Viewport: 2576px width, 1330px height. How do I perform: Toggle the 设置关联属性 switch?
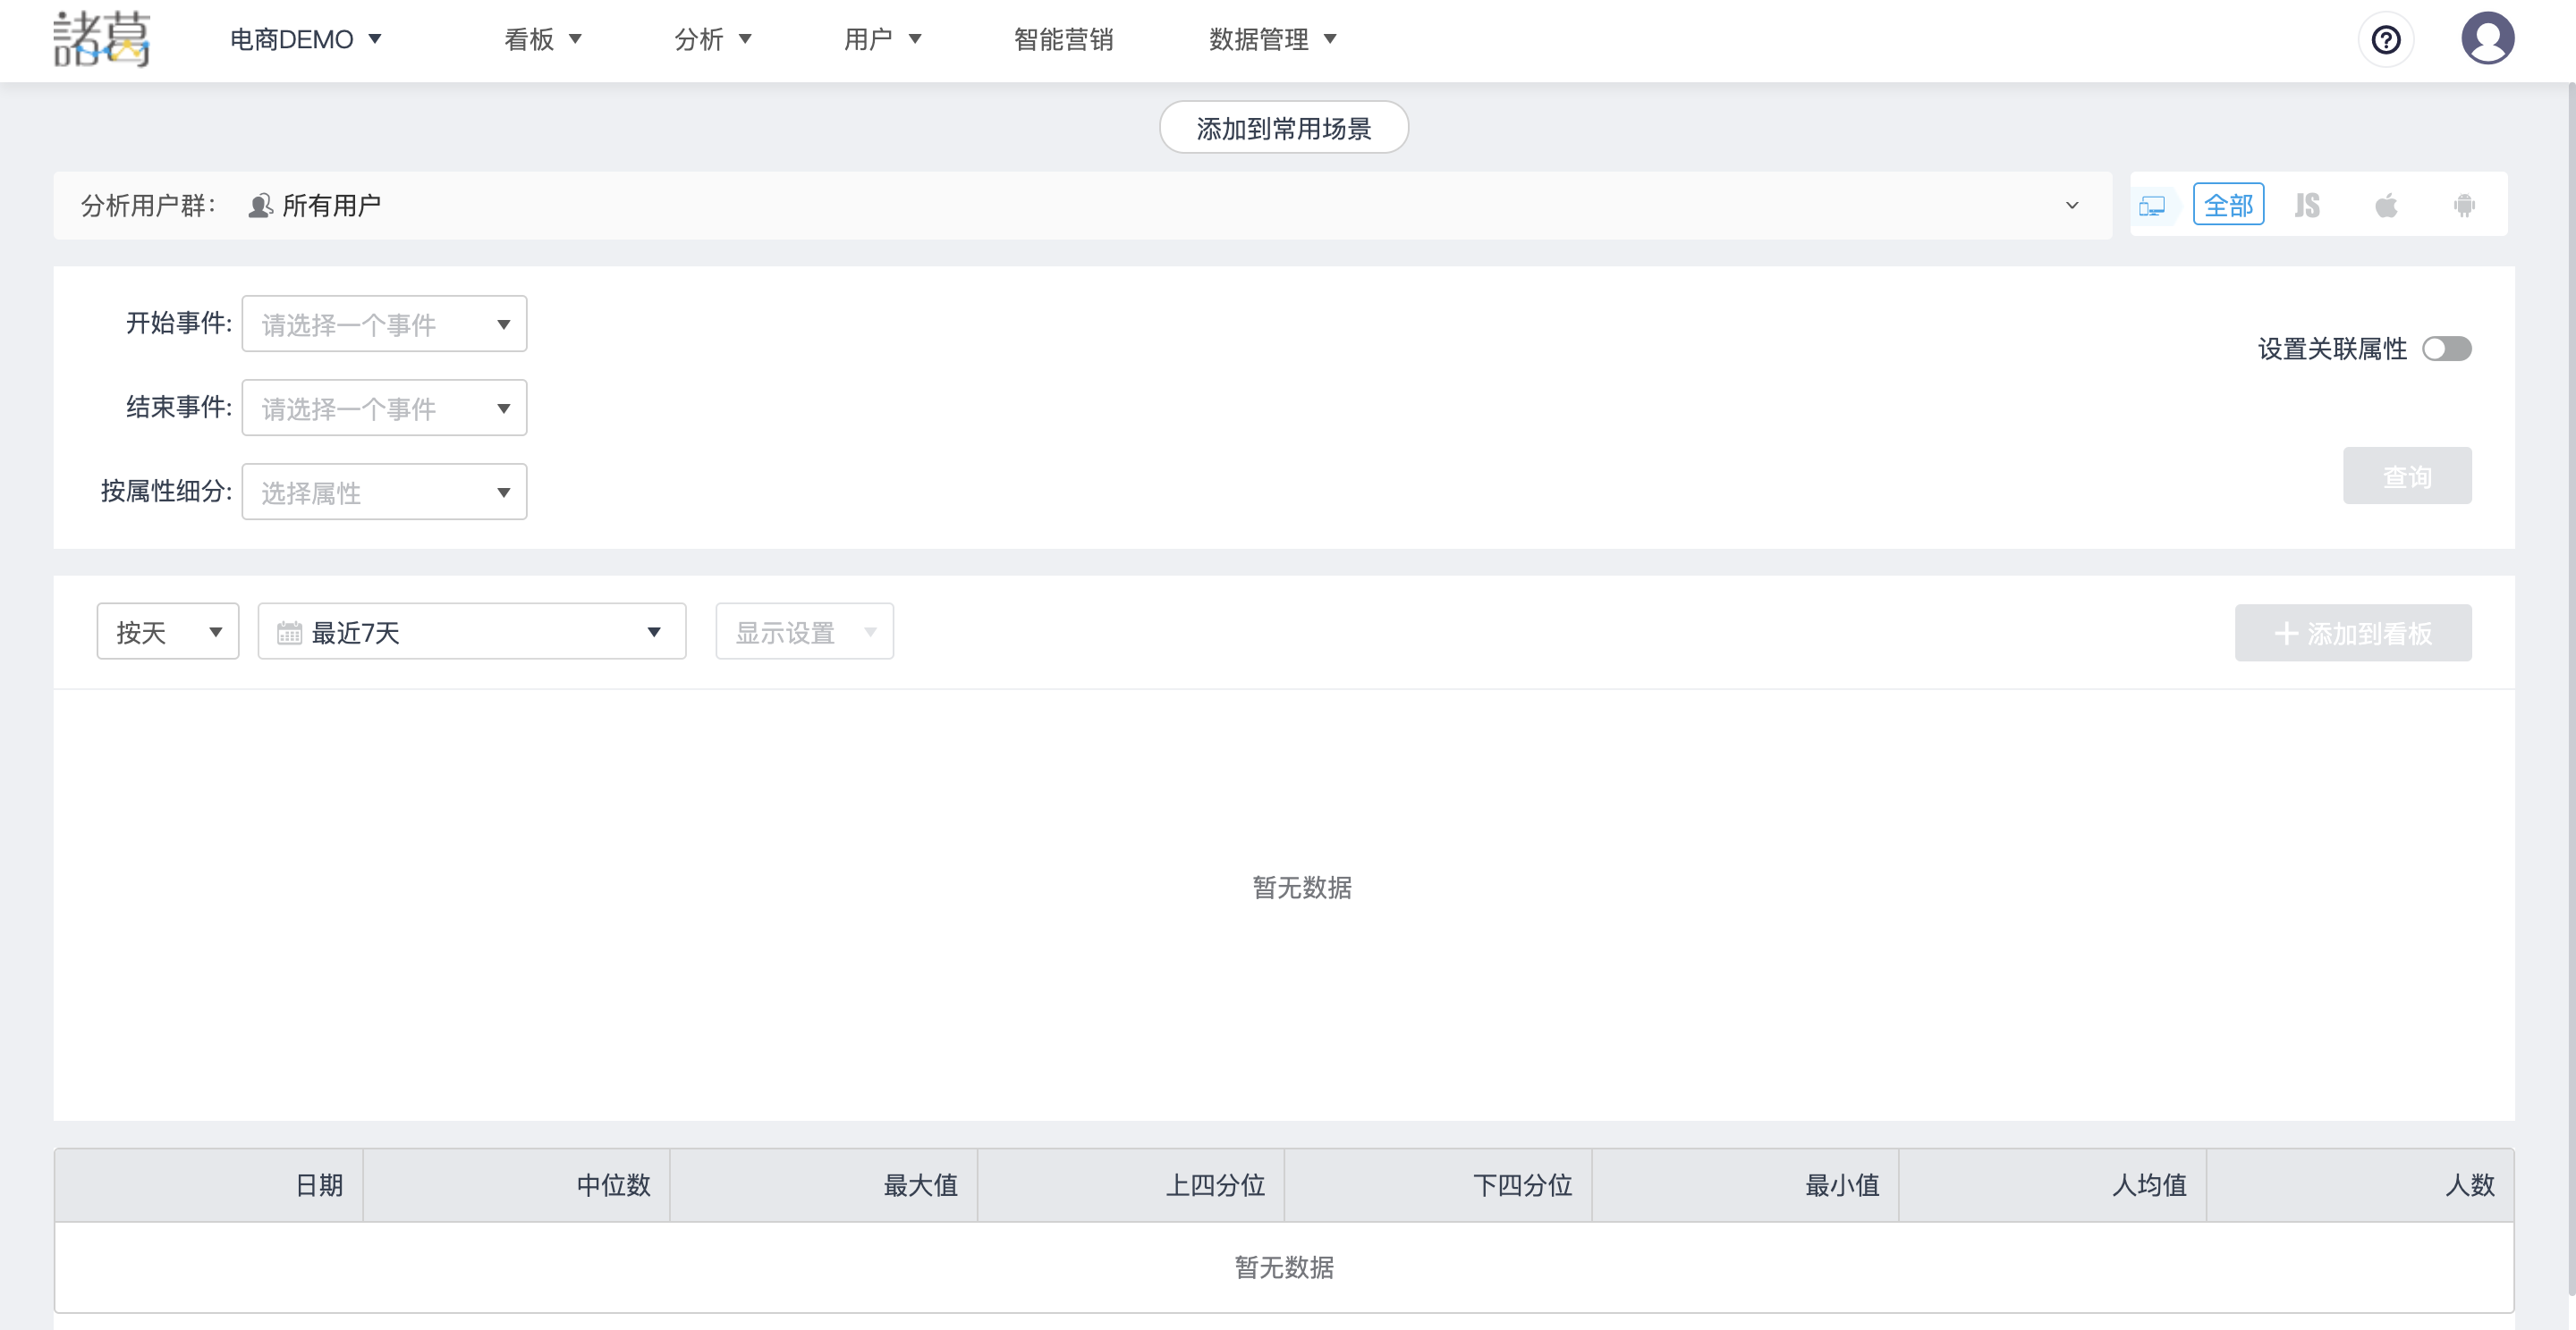2446,349
